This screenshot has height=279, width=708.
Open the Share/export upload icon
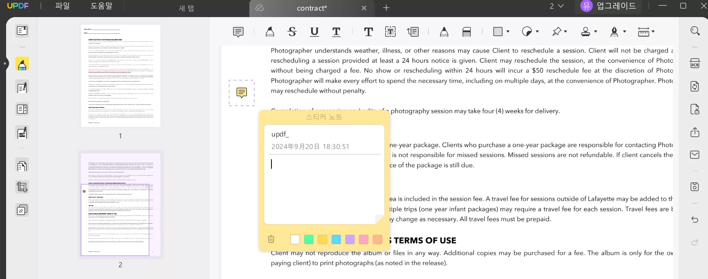coord(695,132)
